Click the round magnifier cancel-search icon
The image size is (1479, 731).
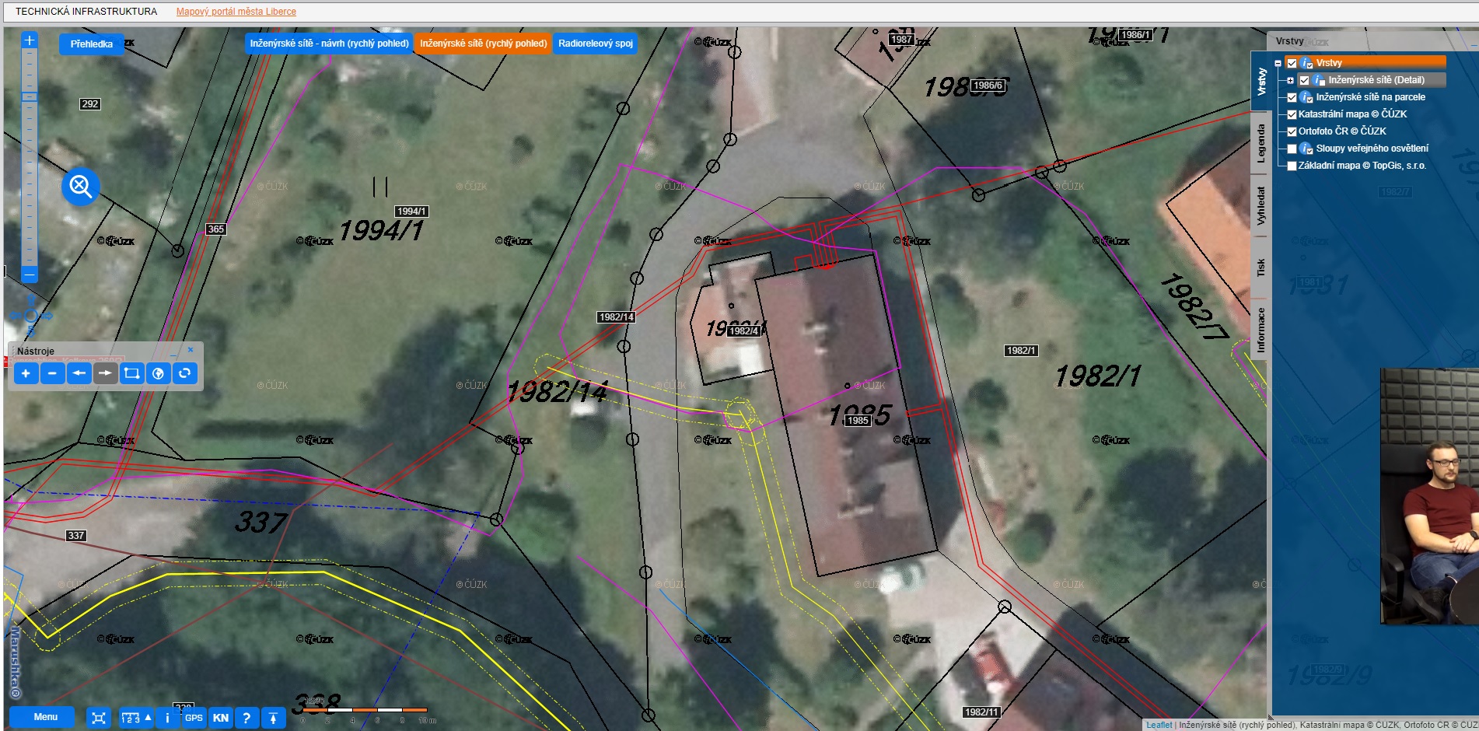pos(81,187)
